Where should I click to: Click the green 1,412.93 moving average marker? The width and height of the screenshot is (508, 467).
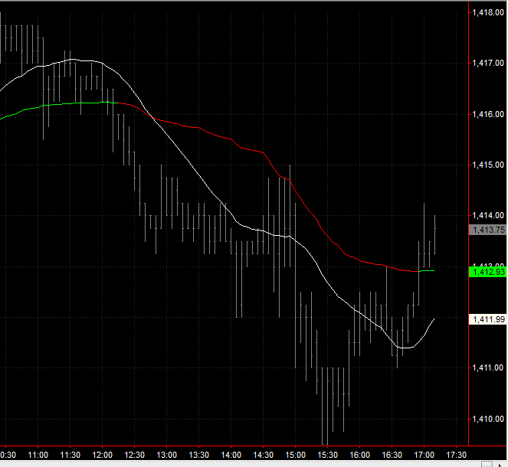click(x=488, y=272)
